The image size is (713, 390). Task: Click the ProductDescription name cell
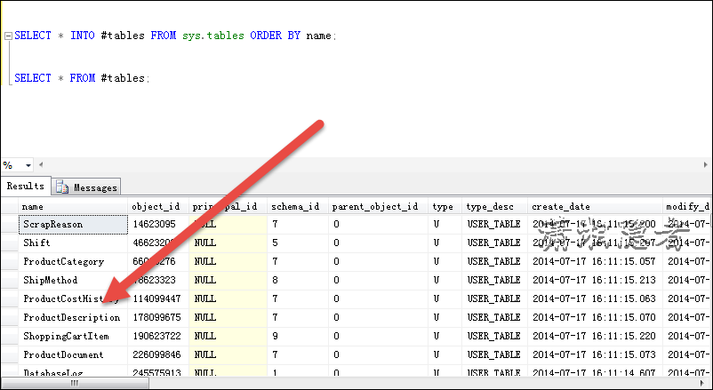click(x=72, y=317)
